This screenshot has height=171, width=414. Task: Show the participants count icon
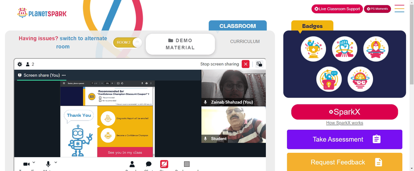click(x=27, y=64)
